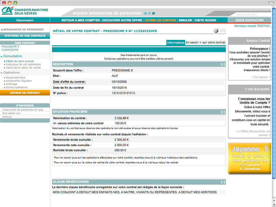Click the Rachats bruts cumulés value 200,00 €
This screenshot has width=276, height=207.
tap(120, 150)
